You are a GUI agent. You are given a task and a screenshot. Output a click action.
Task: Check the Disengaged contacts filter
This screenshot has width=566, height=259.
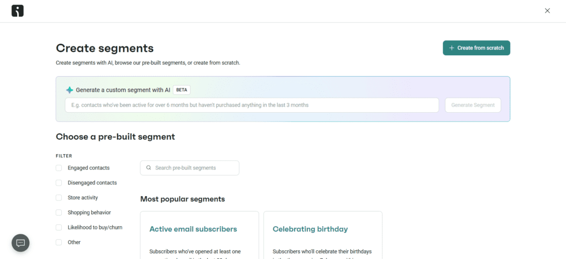[59, 183]
